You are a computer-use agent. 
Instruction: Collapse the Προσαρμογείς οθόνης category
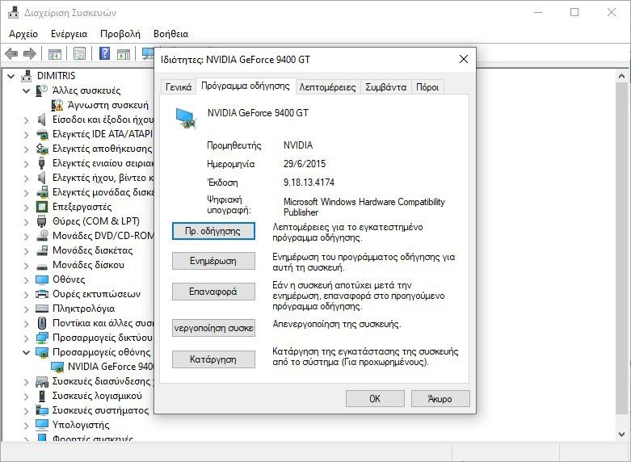click(x=27, y=352)
